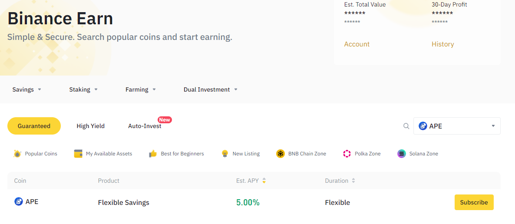Open the Account link
This screenshot has width=515, height=224.
point(357,44)
